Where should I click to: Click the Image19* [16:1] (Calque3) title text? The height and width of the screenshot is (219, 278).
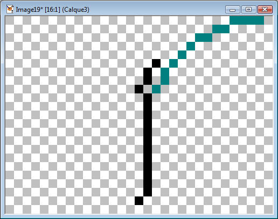[x=52, y=10]
